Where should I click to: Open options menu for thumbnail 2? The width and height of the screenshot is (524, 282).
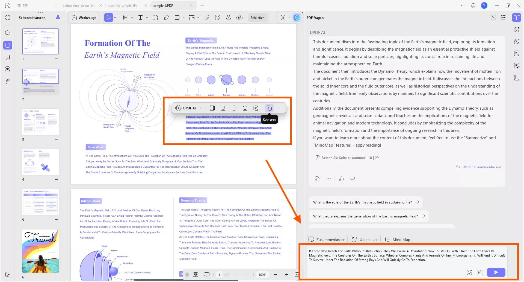click(x=57, y=99)
